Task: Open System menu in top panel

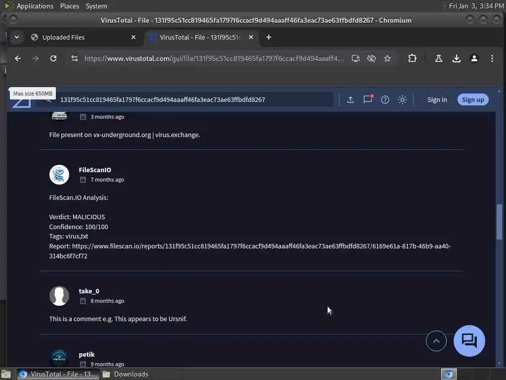Action: point(96,6)
